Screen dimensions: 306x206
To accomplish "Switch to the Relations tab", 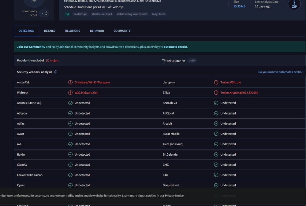I will tap(73, 31).
